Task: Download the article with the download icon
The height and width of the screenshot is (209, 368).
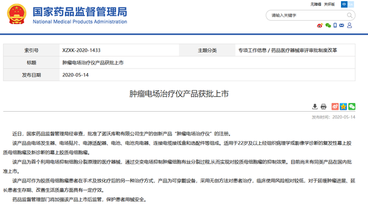Action: click(315, 107)
